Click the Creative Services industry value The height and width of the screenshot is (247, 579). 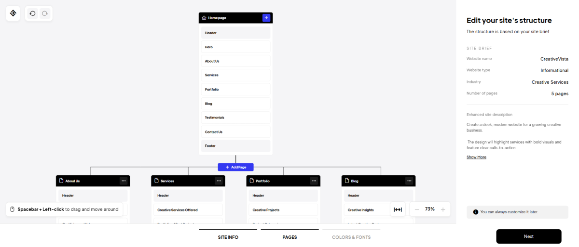pyautogui.click(x=550, y=82)
